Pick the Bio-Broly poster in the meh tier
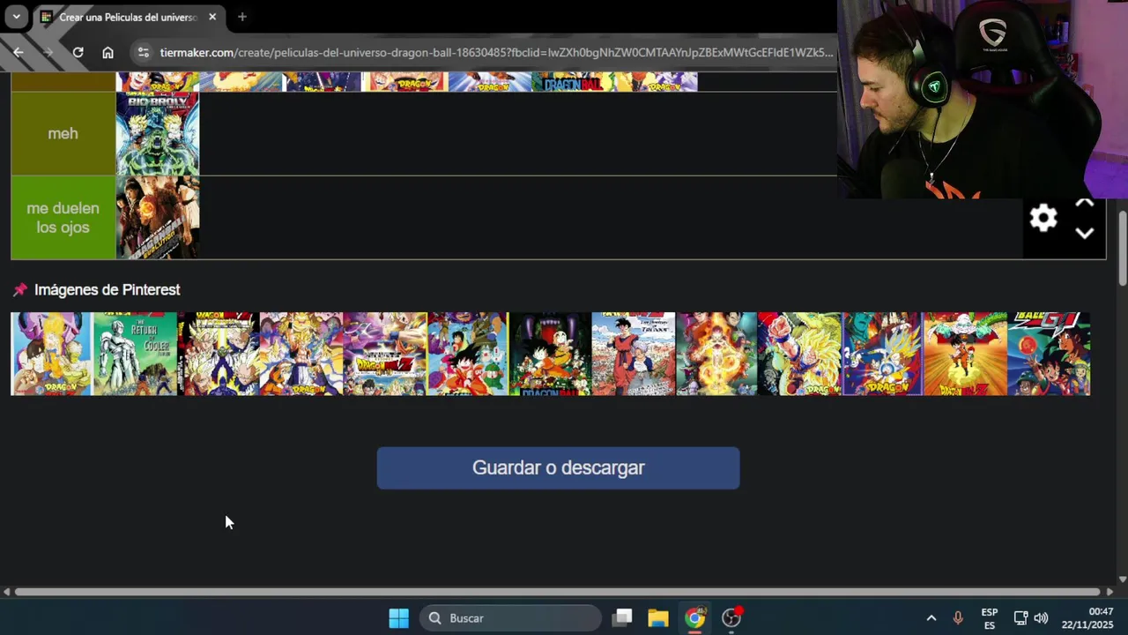This screenshot has width=1128, height=635. coord(158,133)
